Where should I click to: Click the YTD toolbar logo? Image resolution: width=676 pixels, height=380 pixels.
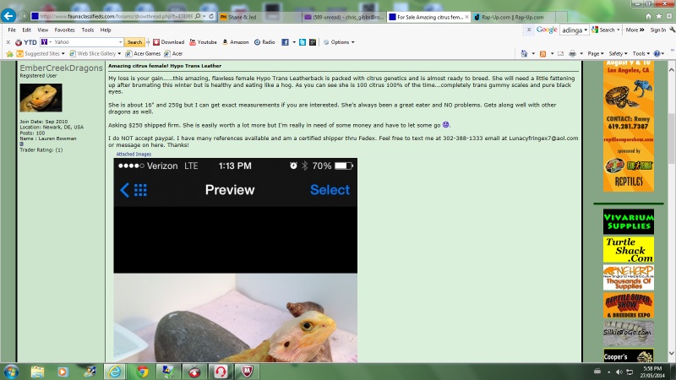[26, 42]
